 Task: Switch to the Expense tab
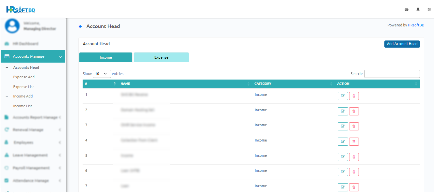coord(161,57)
